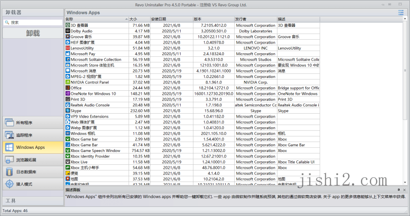410x216 pixels.
Task: Select the Windows Apps sidebar section
Action: (33, 147)
